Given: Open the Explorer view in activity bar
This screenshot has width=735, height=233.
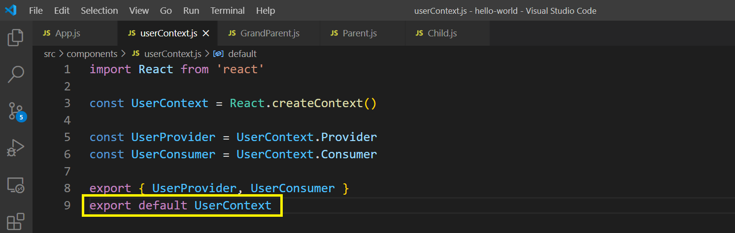Looking at the screenshot, I should point(16,37).
